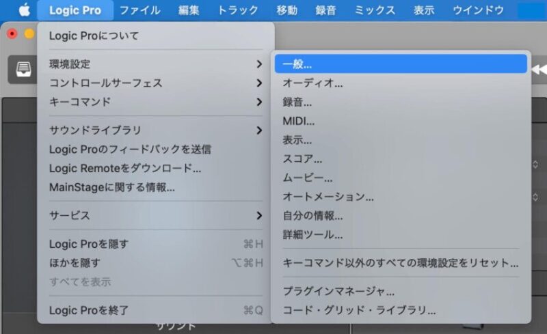This screenshot has width=547, height=334.
Task: Choose ほかを隠す
Action: tap(156, 262)
